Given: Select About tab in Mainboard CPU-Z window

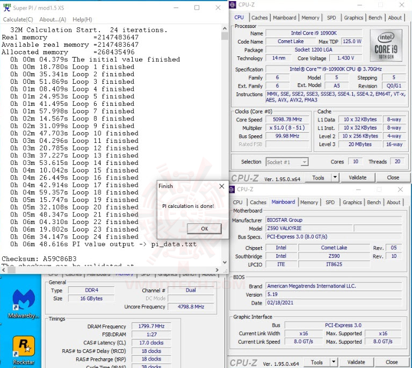Looking at the screenshot, I should (393, 203).
